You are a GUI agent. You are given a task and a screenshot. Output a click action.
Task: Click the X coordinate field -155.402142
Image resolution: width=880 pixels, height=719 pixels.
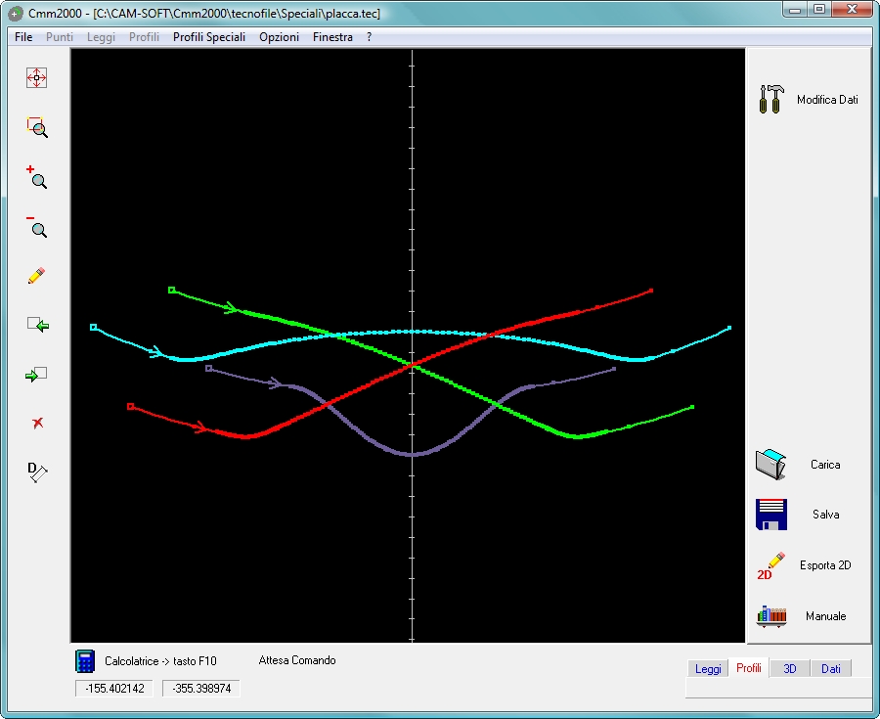tap(114, 689)
